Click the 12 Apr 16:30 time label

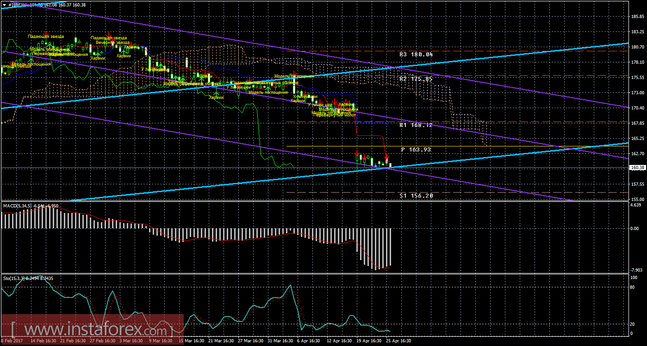click(x=339, y=341)
